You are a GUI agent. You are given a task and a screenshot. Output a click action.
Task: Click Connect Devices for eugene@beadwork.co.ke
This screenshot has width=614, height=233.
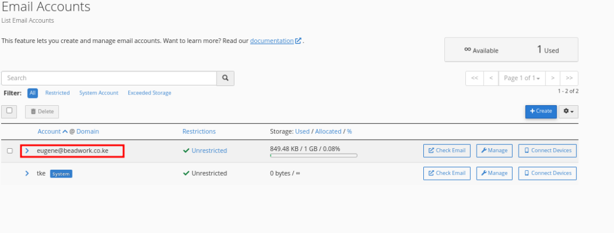click(x=547, y=151)
